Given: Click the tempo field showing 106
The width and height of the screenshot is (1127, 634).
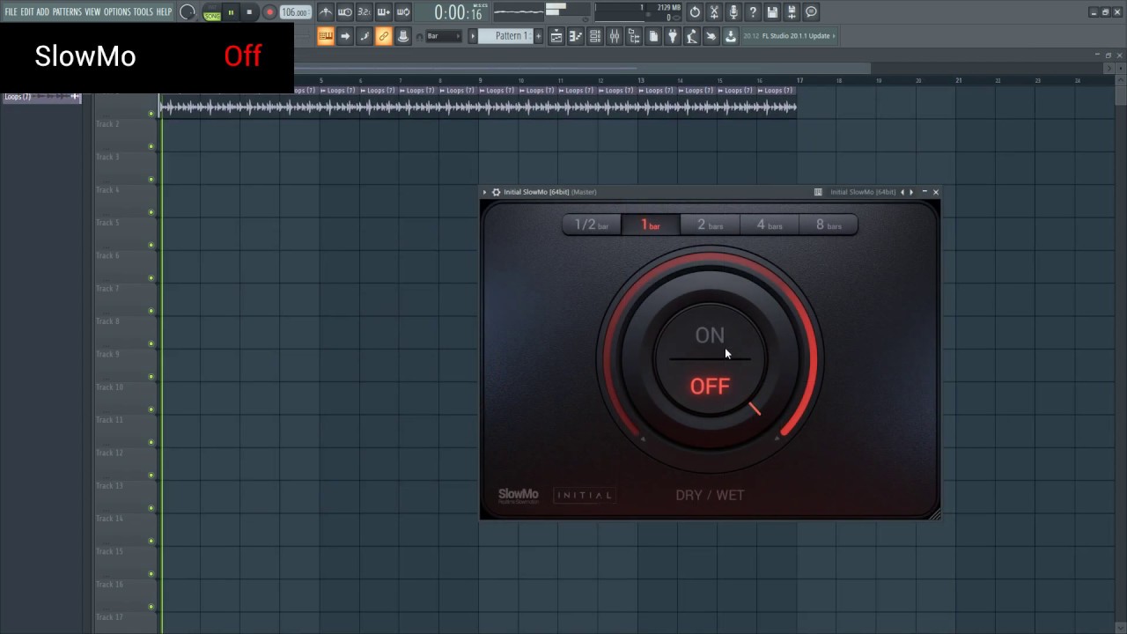Looking at the screenshot, I should tap(294, 12).
